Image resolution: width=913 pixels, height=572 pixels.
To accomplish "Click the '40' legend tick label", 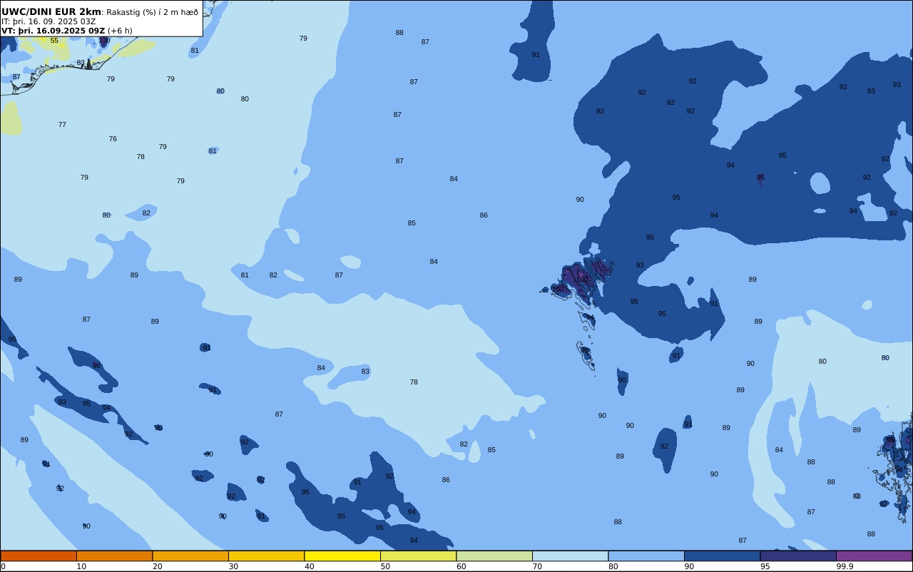I will pos(310,566).
